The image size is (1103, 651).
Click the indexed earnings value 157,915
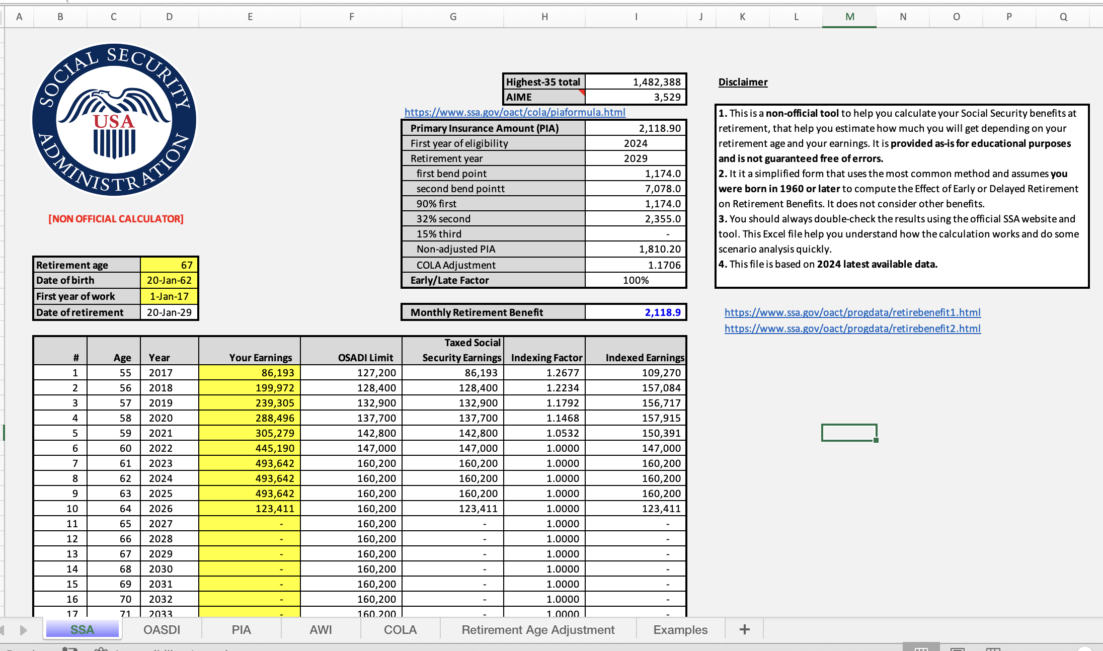click(636, 418)
